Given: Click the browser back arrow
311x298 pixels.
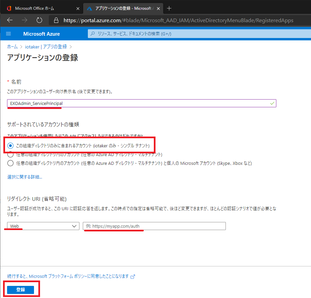Looking at the screenshot, I should click(x=10, y=20).
